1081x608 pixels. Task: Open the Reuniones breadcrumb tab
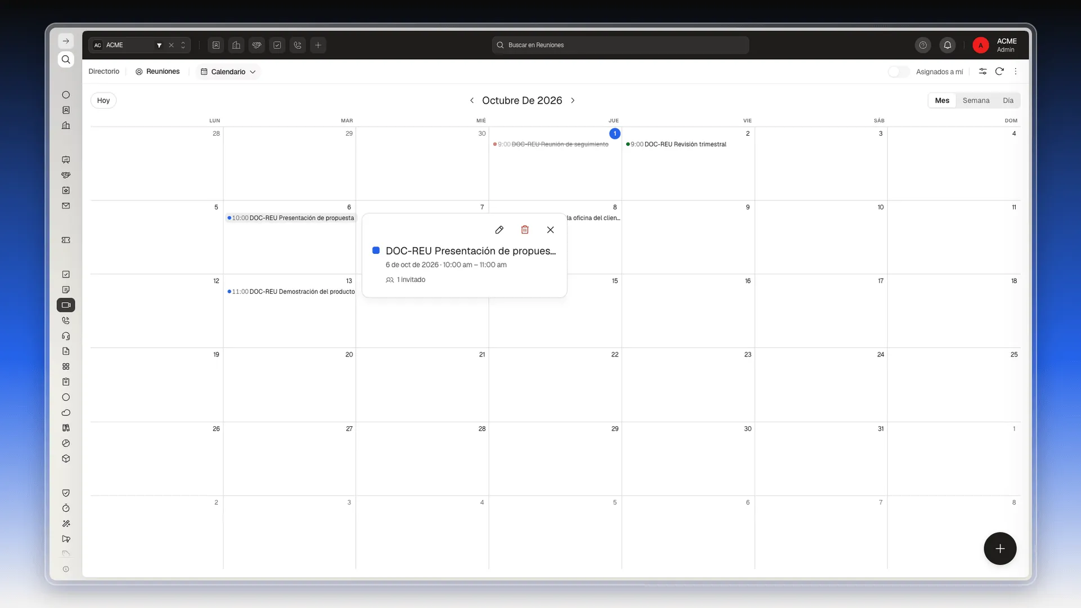tap(158, 71)
